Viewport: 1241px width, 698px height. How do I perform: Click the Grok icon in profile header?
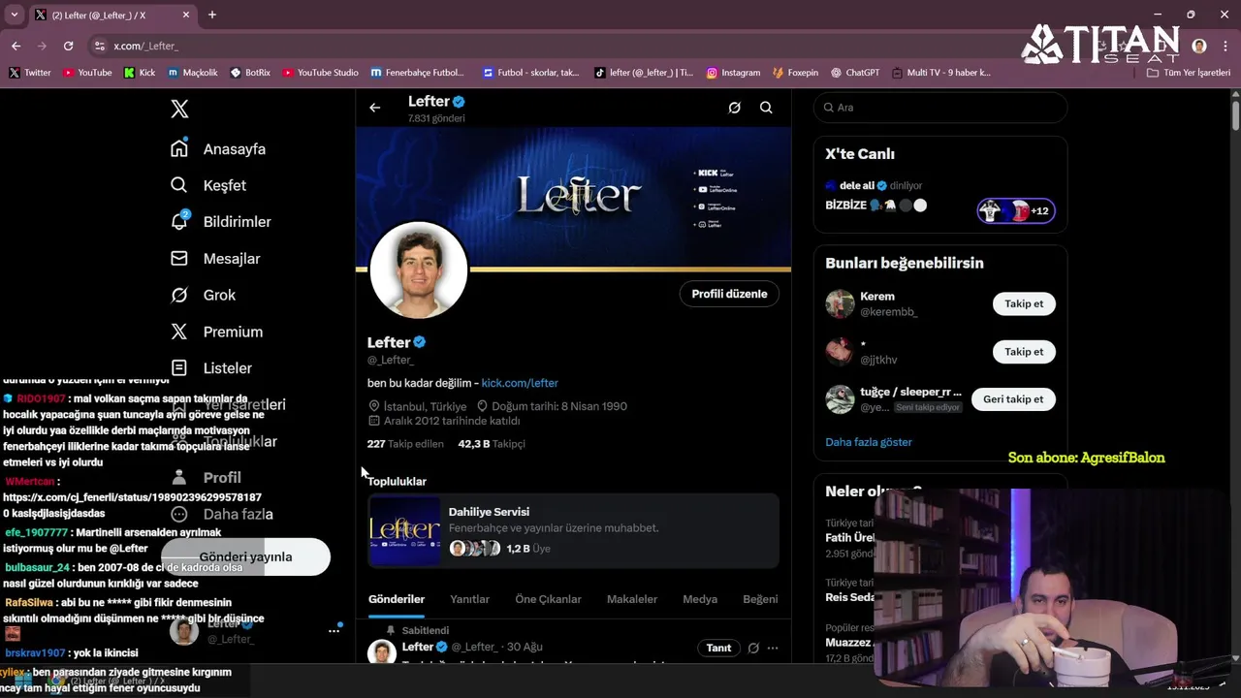pos(735,108)
